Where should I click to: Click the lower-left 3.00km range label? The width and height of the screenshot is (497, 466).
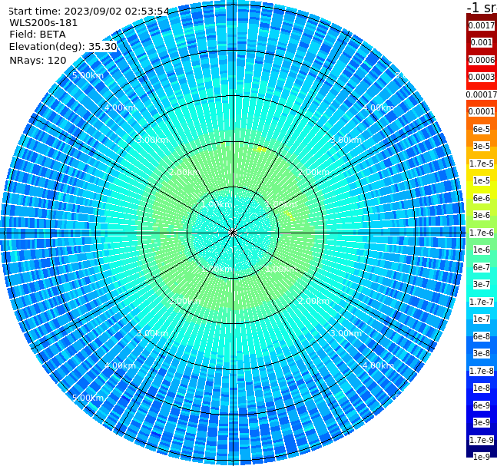point(152,333)
